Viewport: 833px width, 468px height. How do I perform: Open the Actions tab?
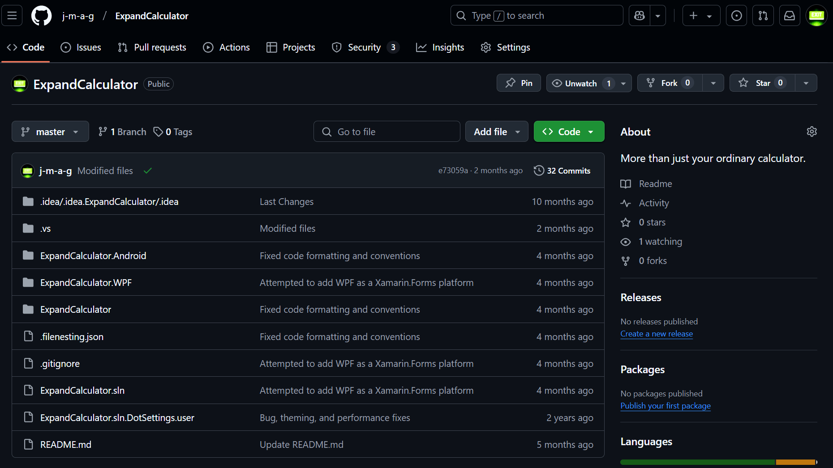[226, 47]
